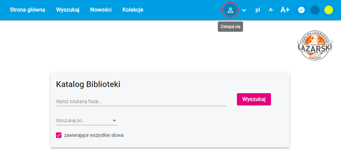Click the user login icon

coord(230,10)
